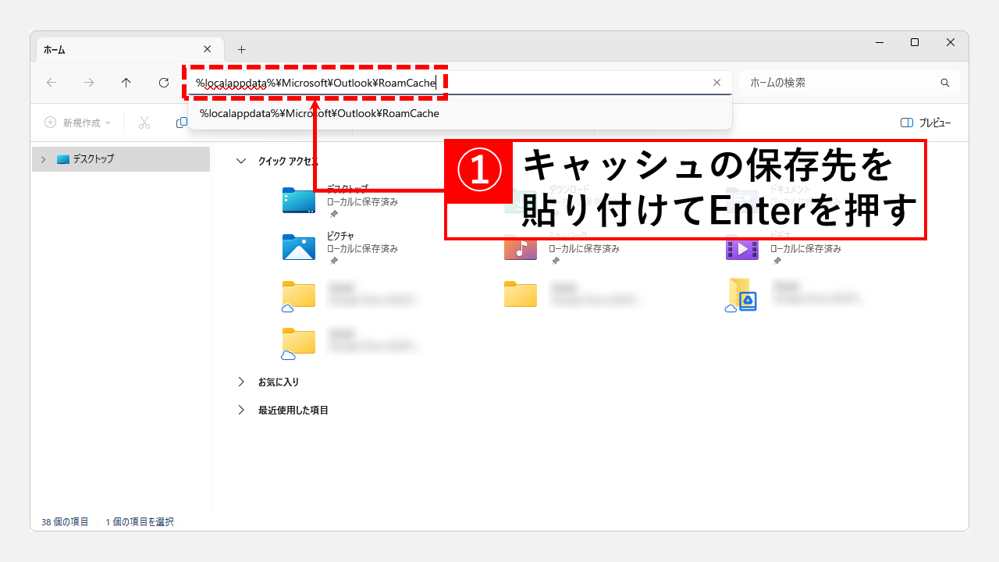The width and height of the screenshot is (999, 562).
Task: Expand the 最近使用した項目 section
Action: (241, 411)
